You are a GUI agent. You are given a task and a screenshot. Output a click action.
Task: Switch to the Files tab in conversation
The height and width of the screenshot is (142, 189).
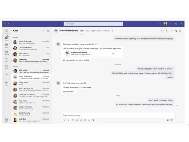click(87, 31)
